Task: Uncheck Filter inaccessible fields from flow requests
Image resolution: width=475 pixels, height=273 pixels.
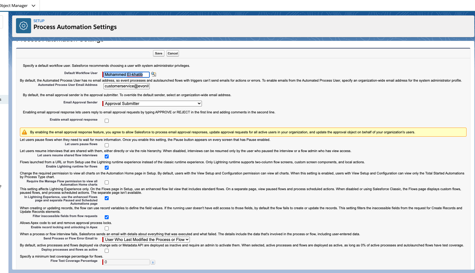Action: tap(107, 217)
